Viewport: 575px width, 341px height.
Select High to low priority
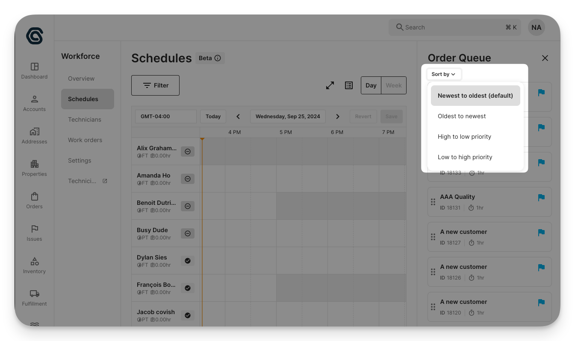click(x=475, y=137)
